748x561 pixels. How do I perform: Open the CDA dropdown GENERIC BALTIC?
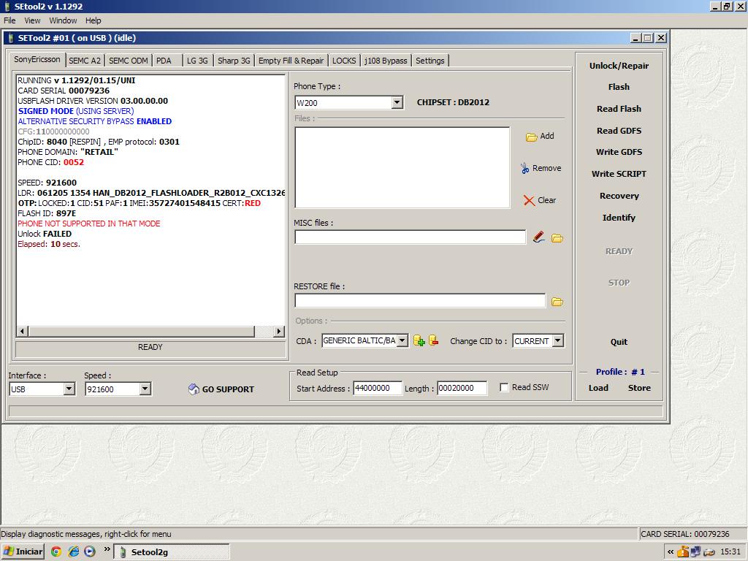pyautogui.click(x=402, y=340)
